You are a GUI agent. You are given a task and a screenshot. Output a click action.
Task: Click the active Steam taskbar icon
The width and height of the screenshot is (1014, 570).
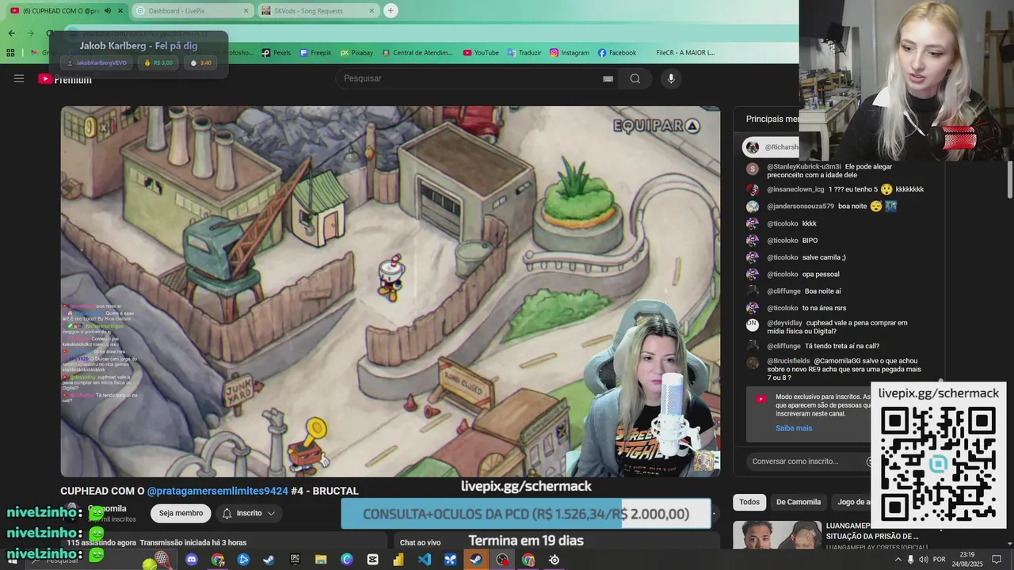point(476,560)
